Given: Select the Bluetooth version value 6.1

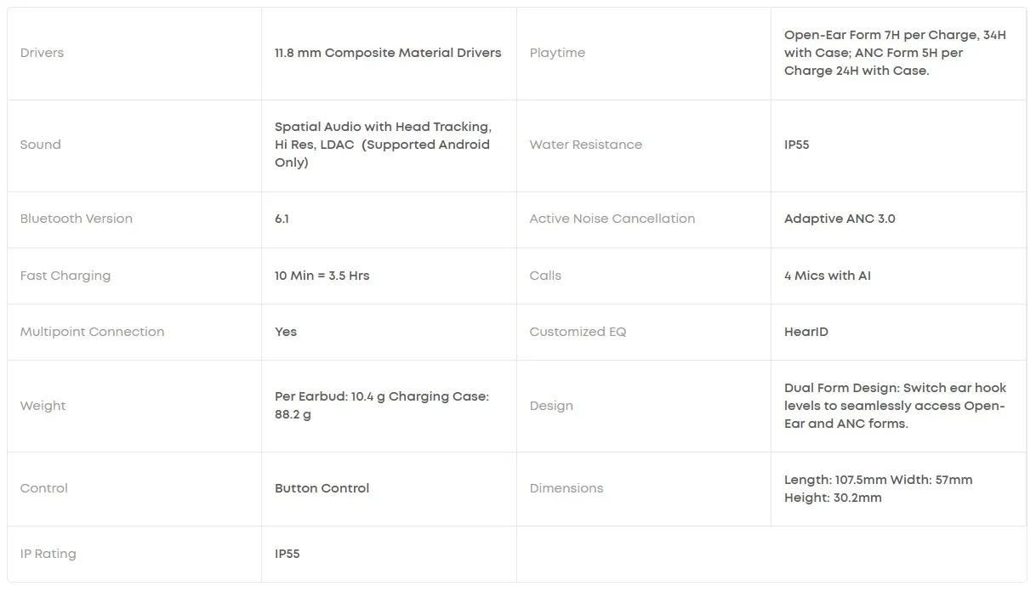Looking at the screenshot, I should [282, 219].
